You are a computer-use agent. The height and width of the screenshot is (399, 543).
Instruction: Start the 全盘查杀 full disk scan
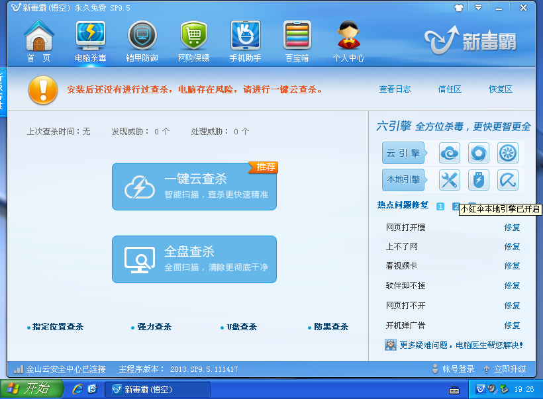coord(194,259)
